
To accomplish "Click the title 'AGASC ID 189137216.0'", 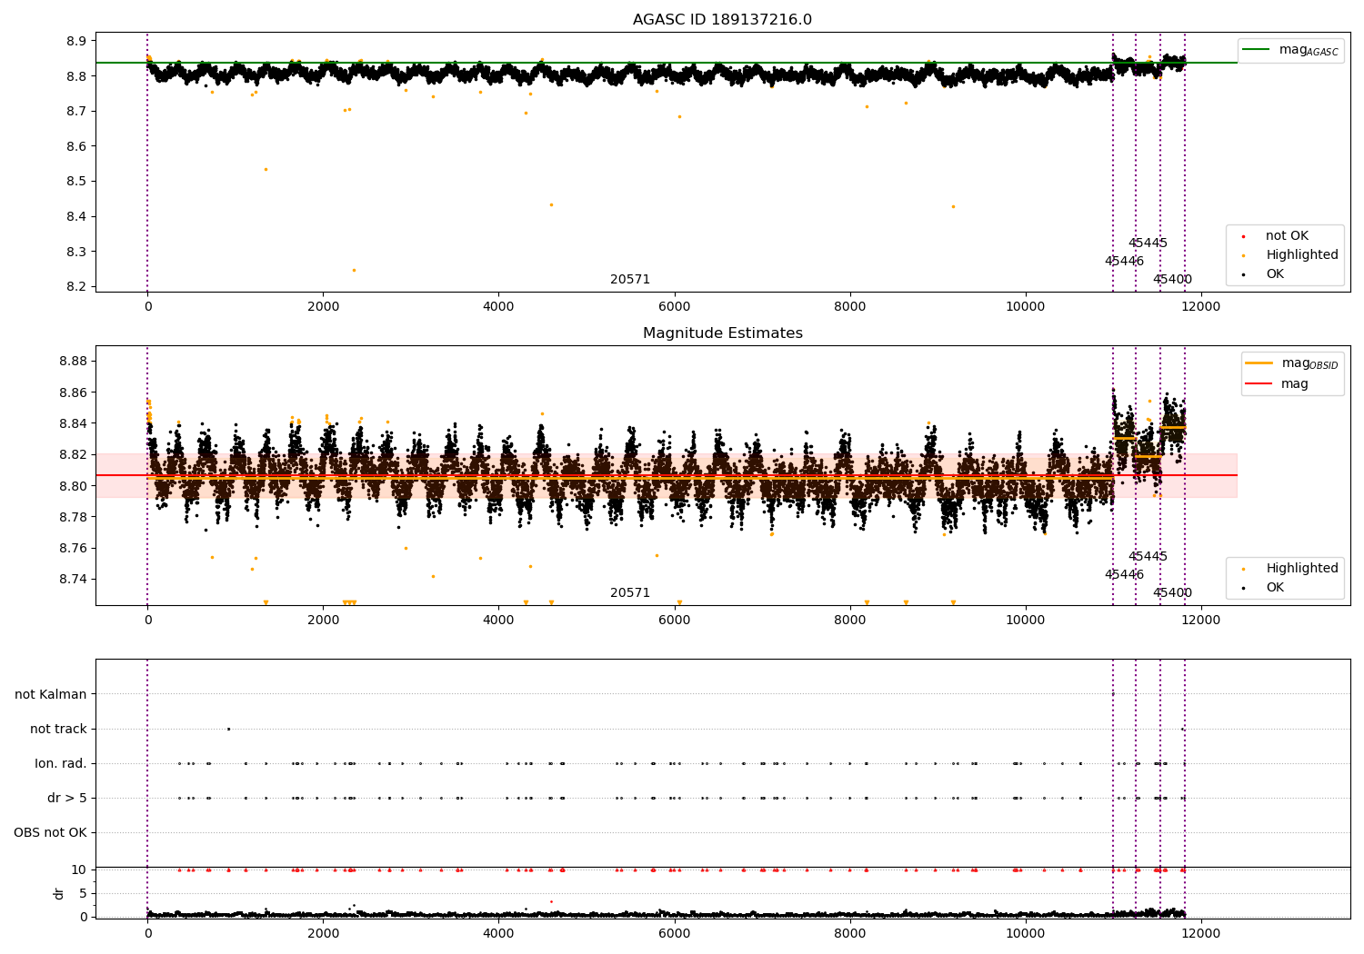I will point(722,20).
